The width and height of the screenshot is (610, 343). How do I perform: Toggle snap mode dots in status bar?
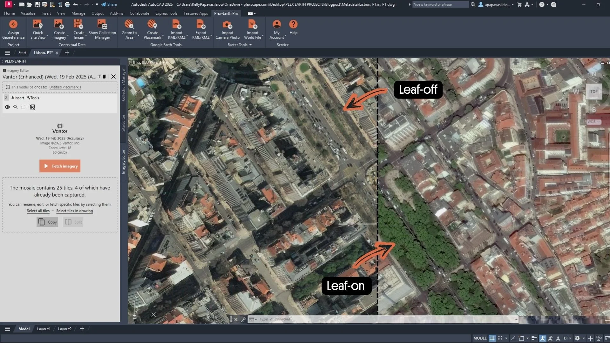point(500,338)
